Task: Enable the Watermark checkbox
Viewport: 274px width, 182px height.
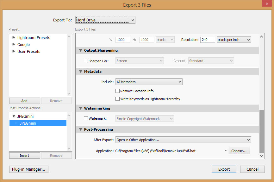Action: (x=86, y=119)
